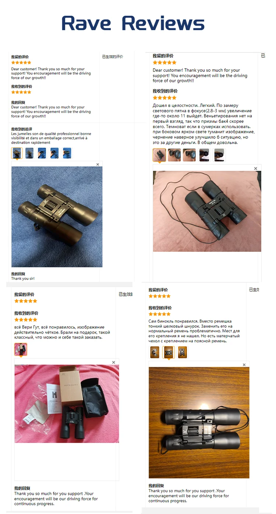This screenshot has width=276, height=514.
Task: Select first thumbnail in top-right Russian review
Action: coord(159,155)
